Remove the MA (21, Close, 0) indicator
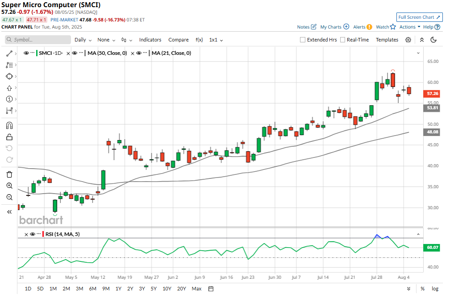Image resolution: width=450 pixels, height=306 pixels. tap(132, 54)
